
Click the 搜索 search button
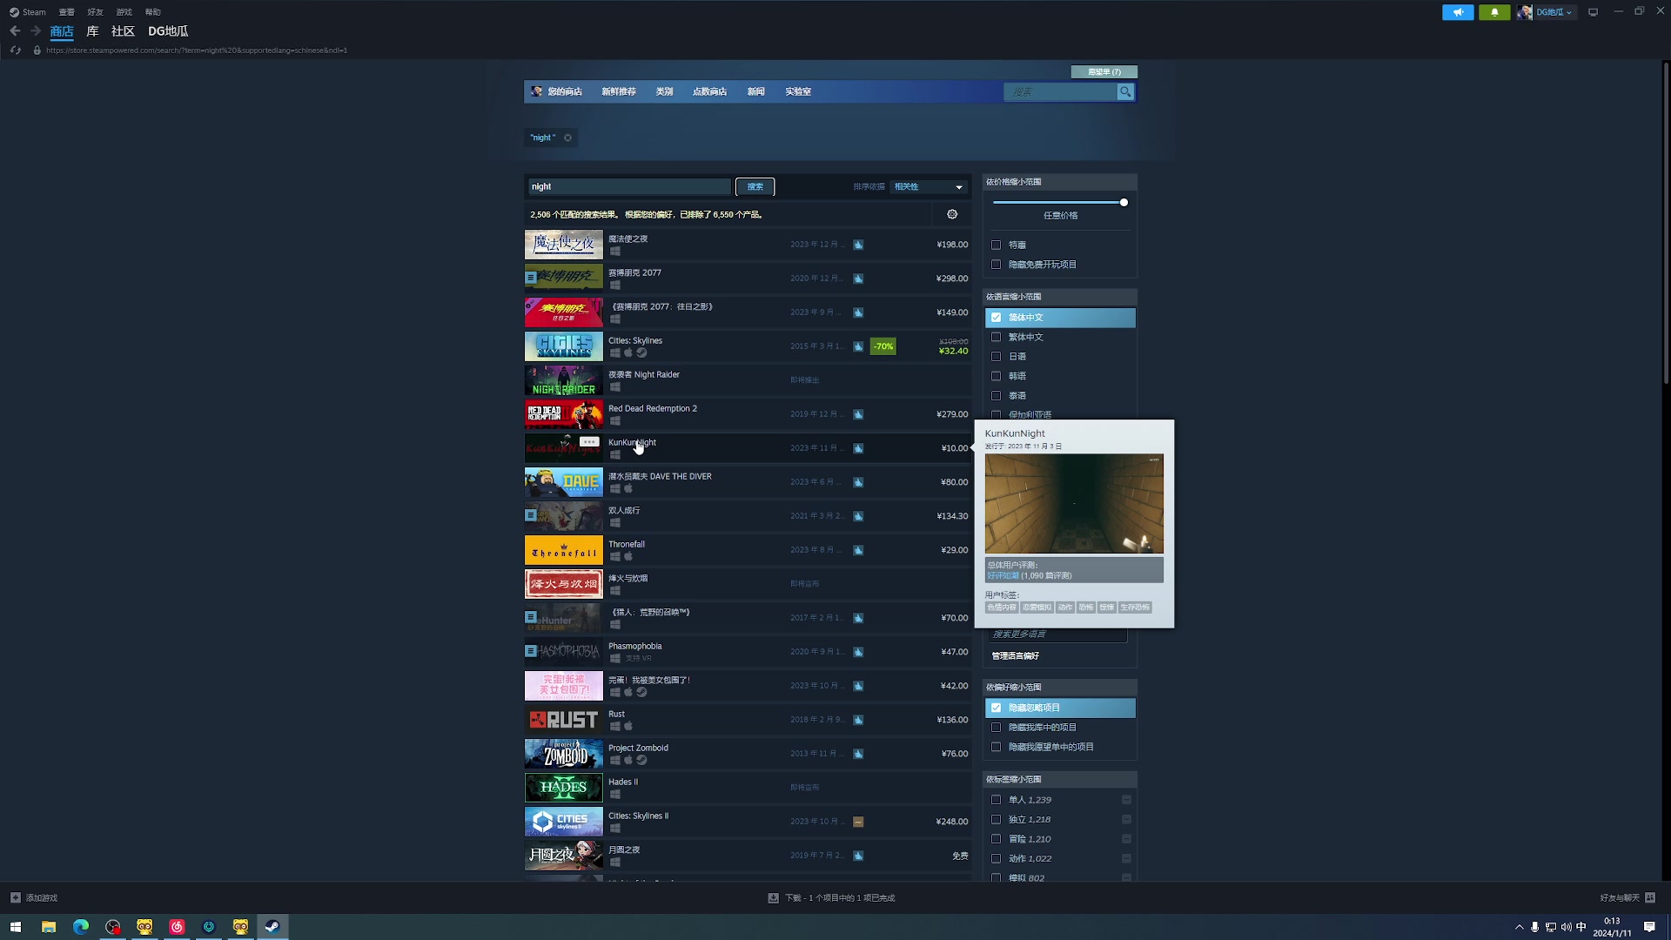pyautogui.click(x=755, y=187)
